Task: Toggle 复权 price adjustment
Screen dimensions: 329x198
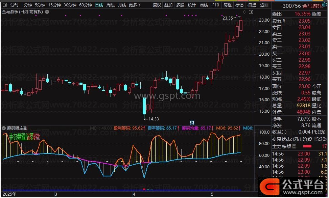Action: pos(157,5)
